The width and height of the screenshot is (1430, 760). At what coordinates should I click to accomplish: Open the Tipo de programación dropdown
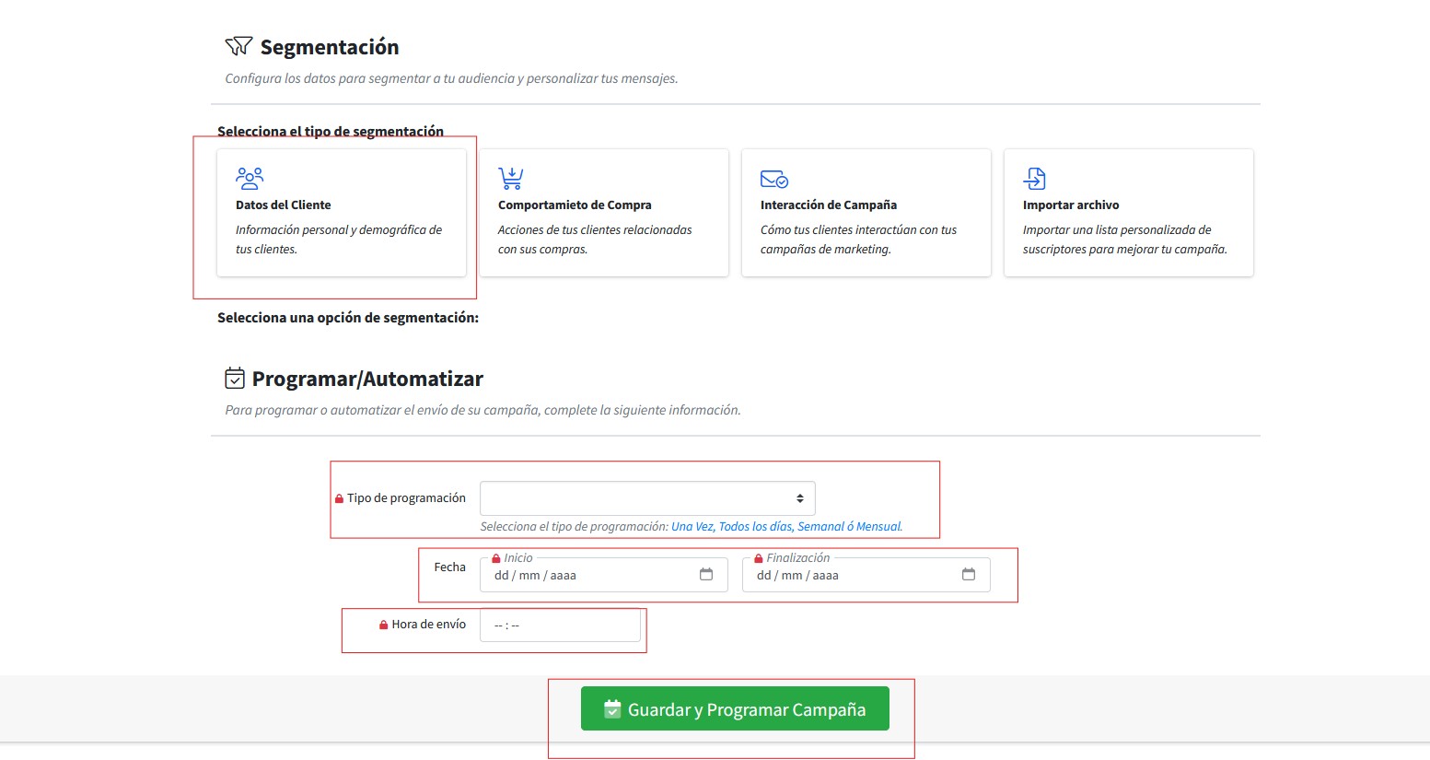646,498
